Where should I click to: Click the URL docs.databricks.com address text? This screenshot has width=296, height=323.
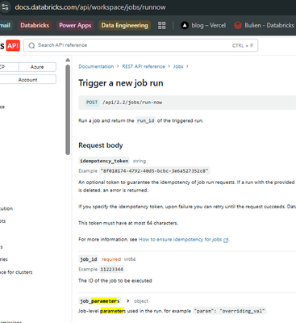(90, 7)
